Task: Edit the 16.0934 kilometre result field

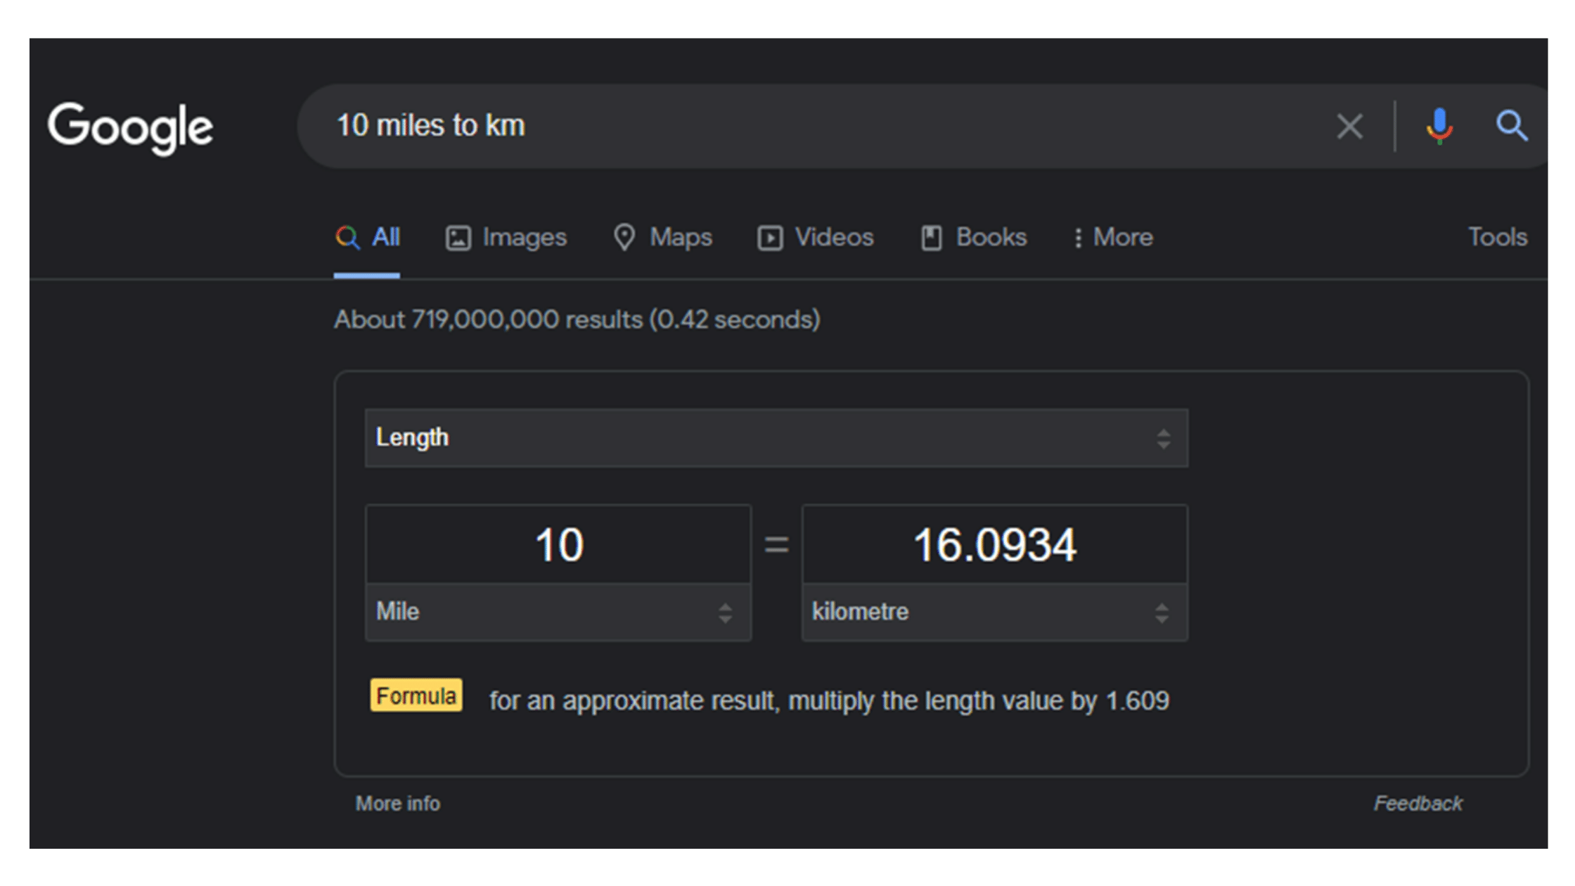Action: point(994,544)
